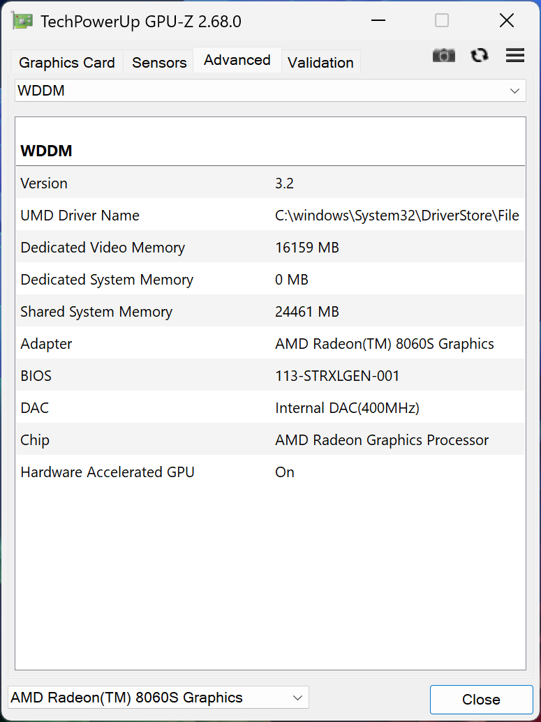
Task: Select the Advanced tab
Action: [x=237, y=61]
